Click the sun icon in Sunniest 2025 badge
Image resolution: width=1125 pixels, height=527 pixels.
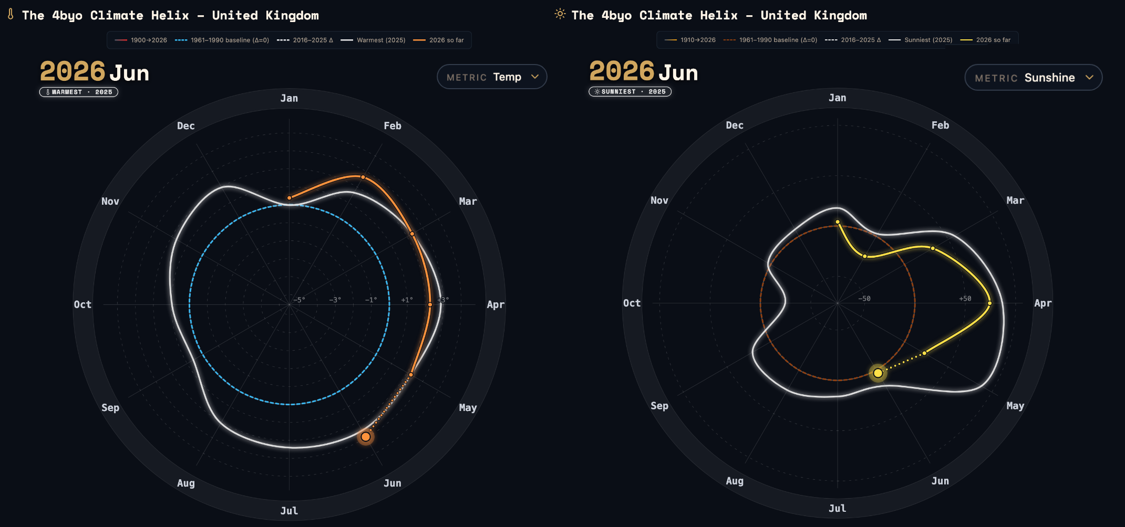point(597,92)
